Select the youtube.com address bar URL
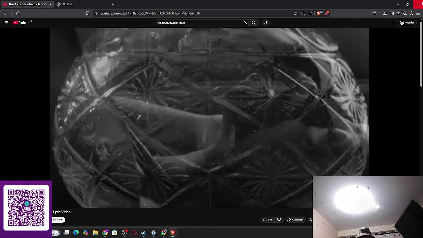Image resolution: width=423 pixels, height=238 pixels. (150, 13)
